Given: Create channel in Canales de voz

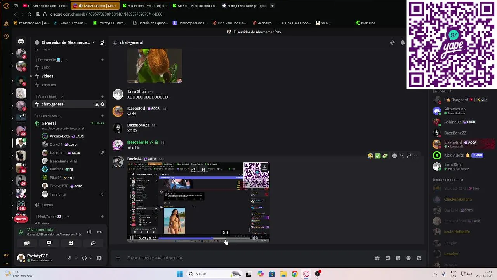Looking at the screenshot, I should coord(102,116).
